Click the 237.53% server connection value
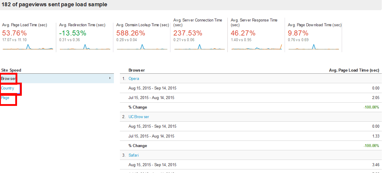The height and width of the screenshot is (173, 383). [x=188, y=33]
